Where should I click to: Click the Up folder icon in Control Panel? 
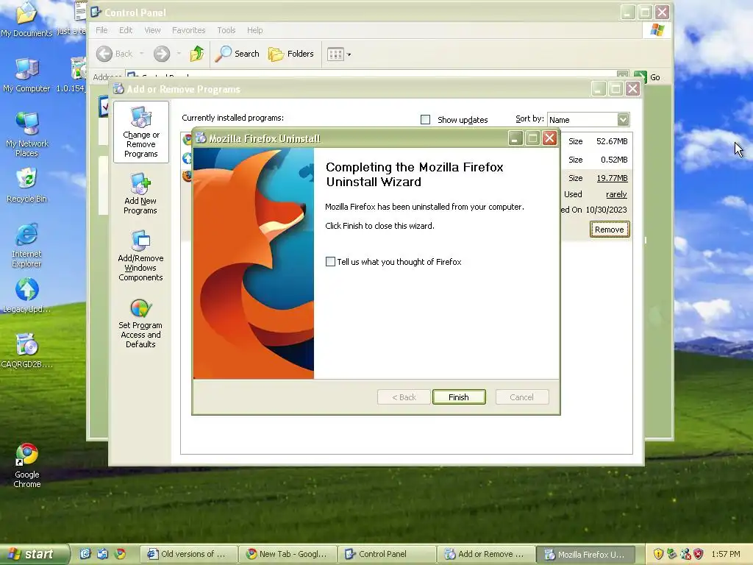click(197, 54)
